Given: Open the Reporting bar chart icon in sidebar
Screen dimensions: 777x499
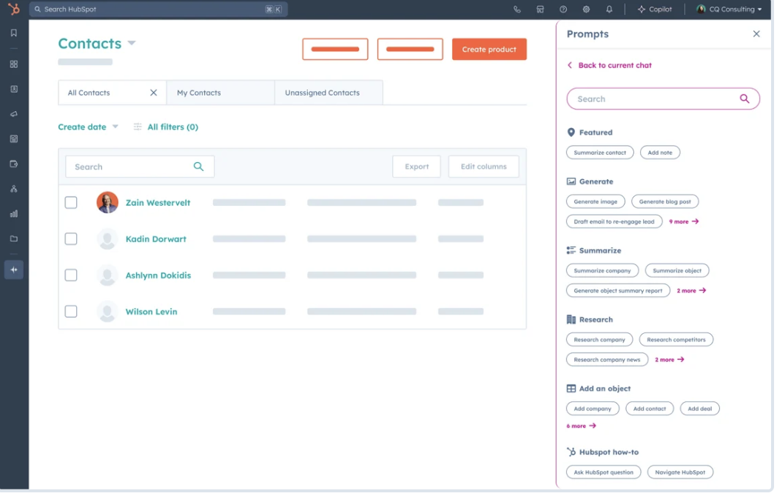Looking at the screenshot, I should (14, 214).
